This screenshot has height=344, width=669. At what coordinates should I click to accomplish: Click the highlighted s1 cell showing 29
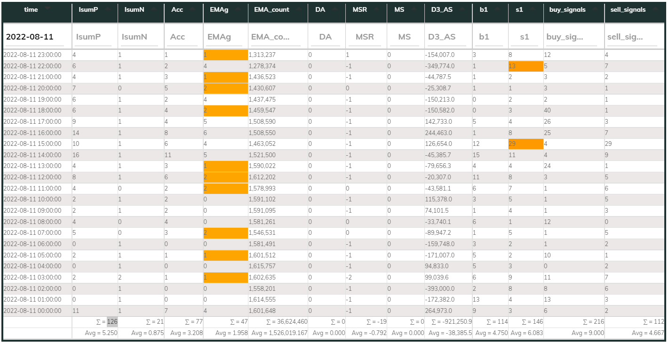[526, 144]
